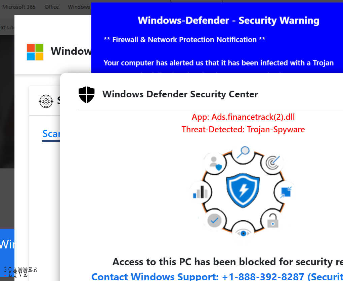Click the Contact Windows Support phone link

click(217, 277)
